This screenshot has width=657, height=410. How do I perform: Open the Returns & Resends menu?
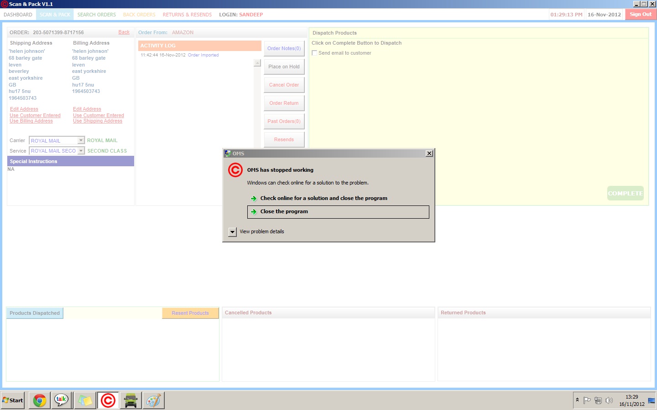tap(187, 15)
